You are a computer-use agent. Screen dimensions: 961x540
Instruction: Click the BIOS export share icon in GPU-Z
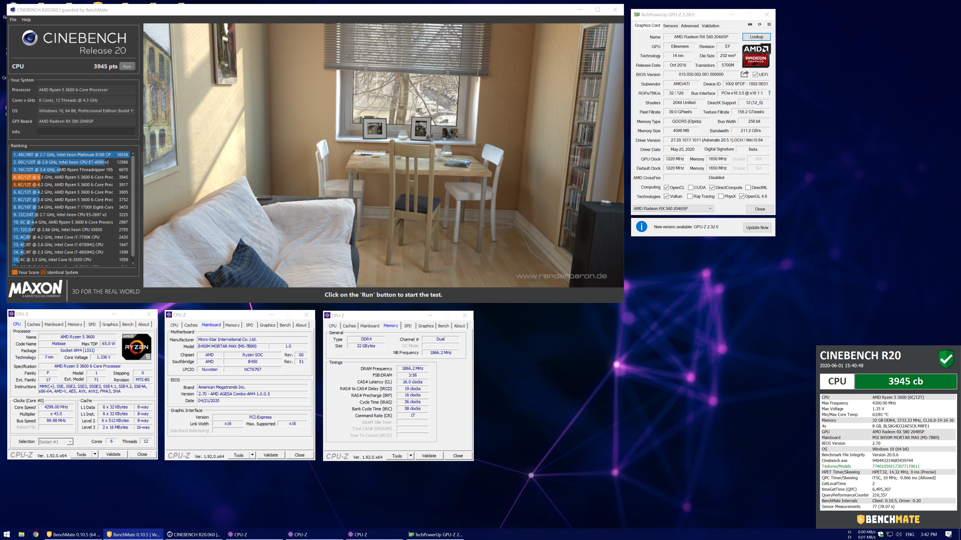click(745, 74)
